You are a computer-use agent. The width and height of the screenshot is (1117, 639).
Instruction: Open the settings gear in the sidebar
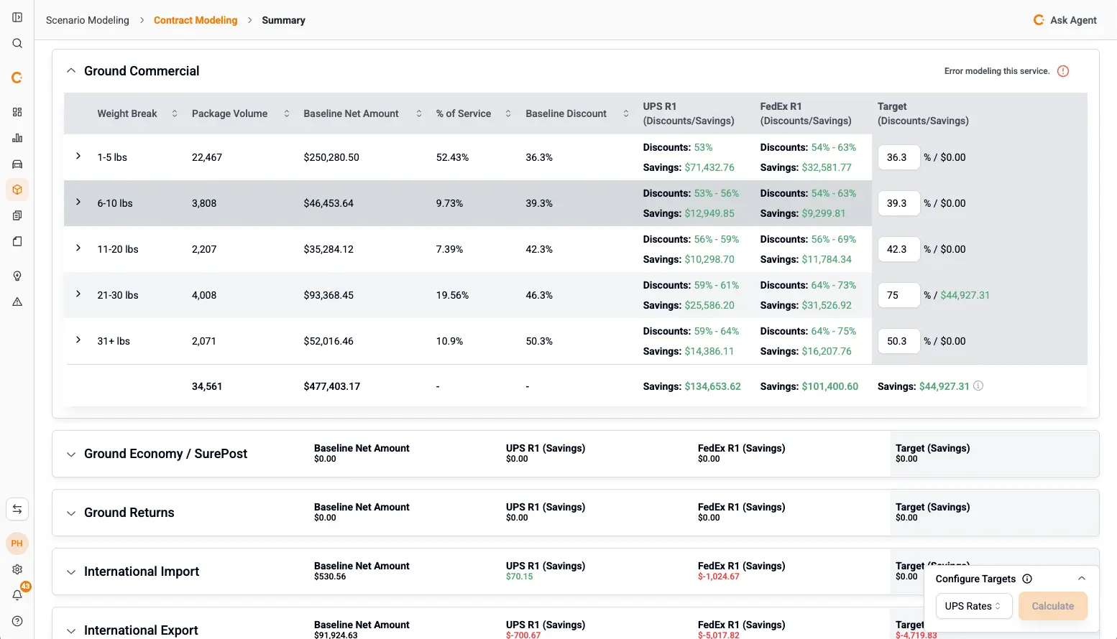(17, 569)
